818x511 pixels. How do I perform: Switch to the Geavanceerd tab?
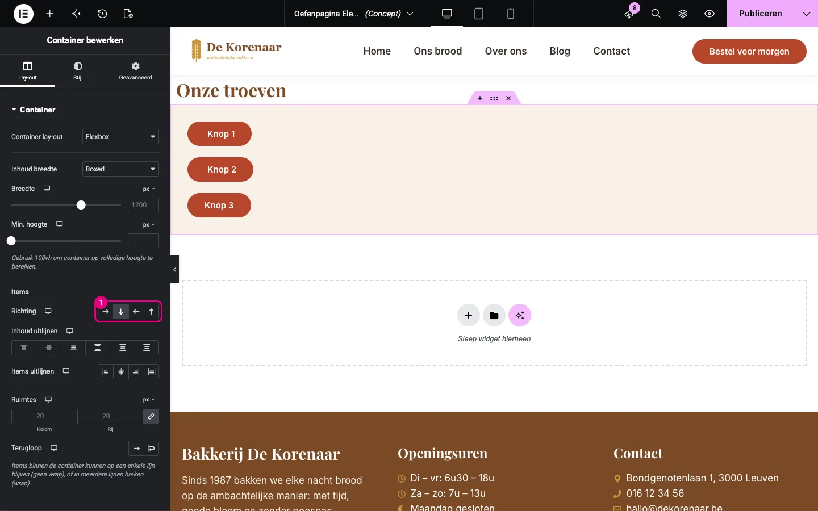[135, 71]
